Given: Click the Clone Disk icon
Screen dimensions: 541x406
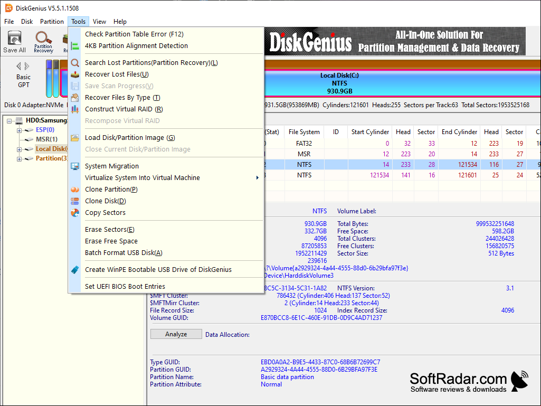Looking at the screenshot, I should (x=75, y=201).
